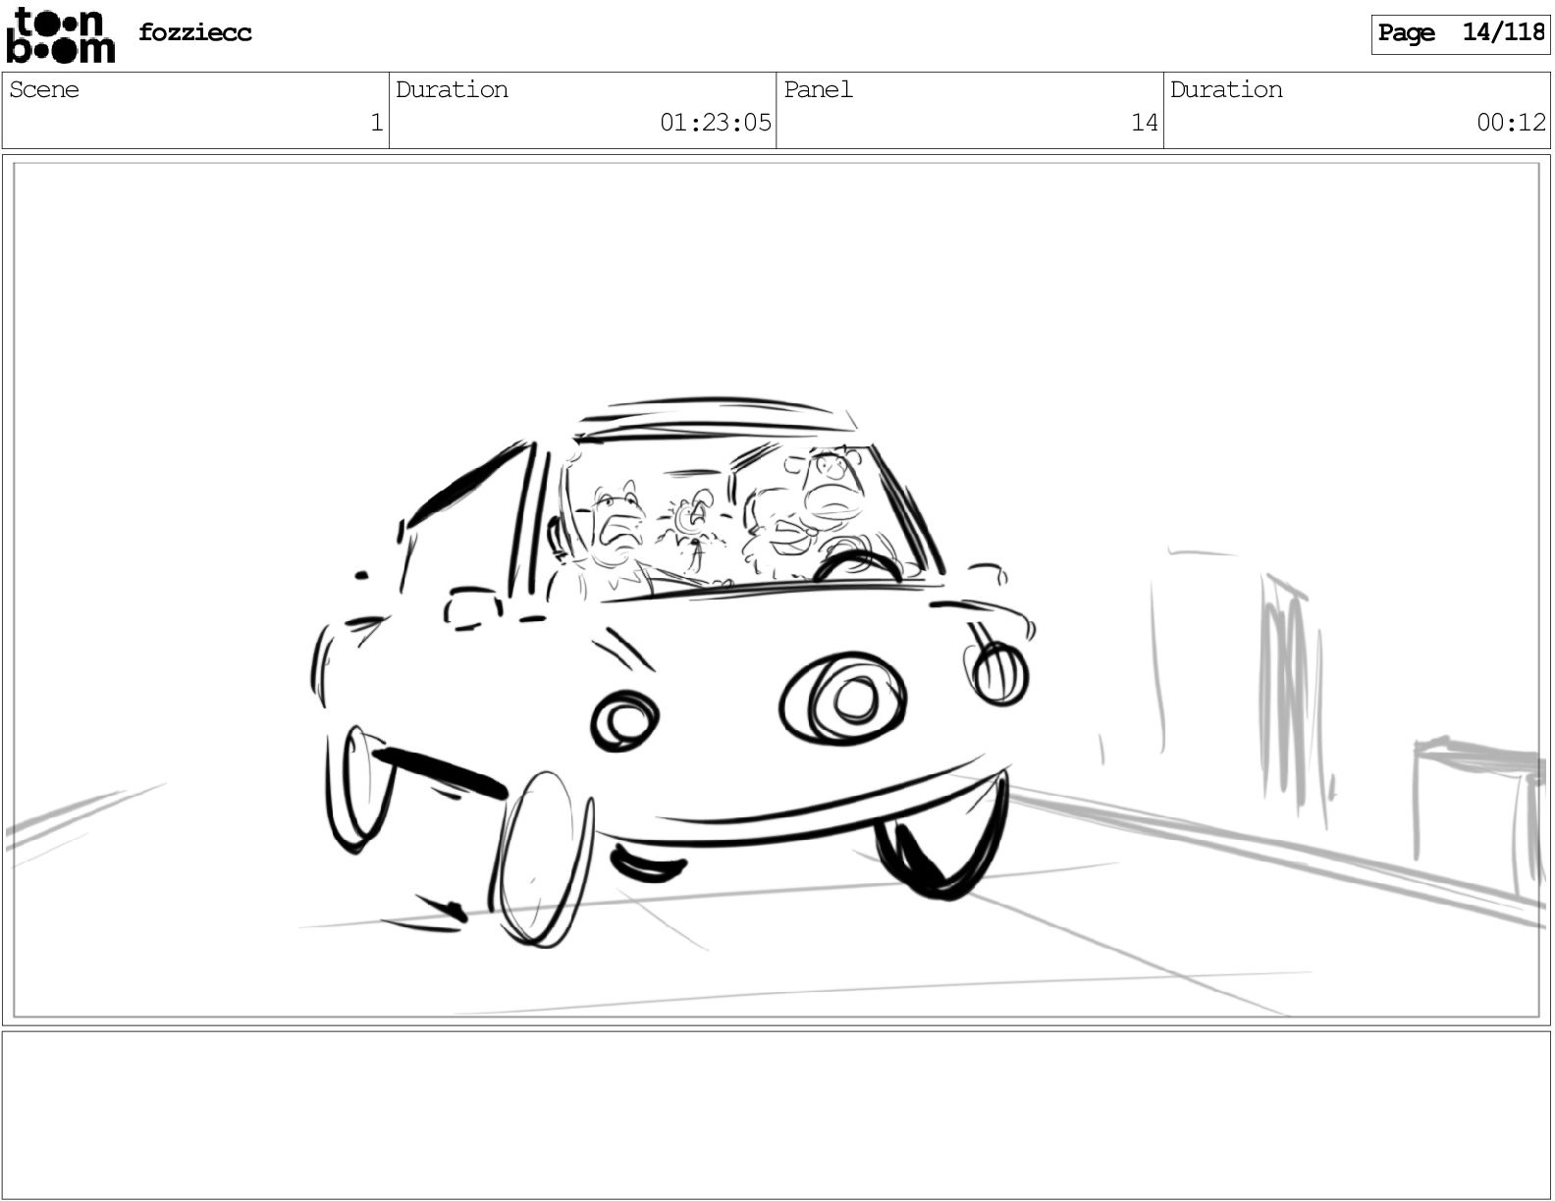The height and width of the screenshot is (1201, 1555).
Task: Click the 'Panel' header label
Action: [x=819, y=90]
